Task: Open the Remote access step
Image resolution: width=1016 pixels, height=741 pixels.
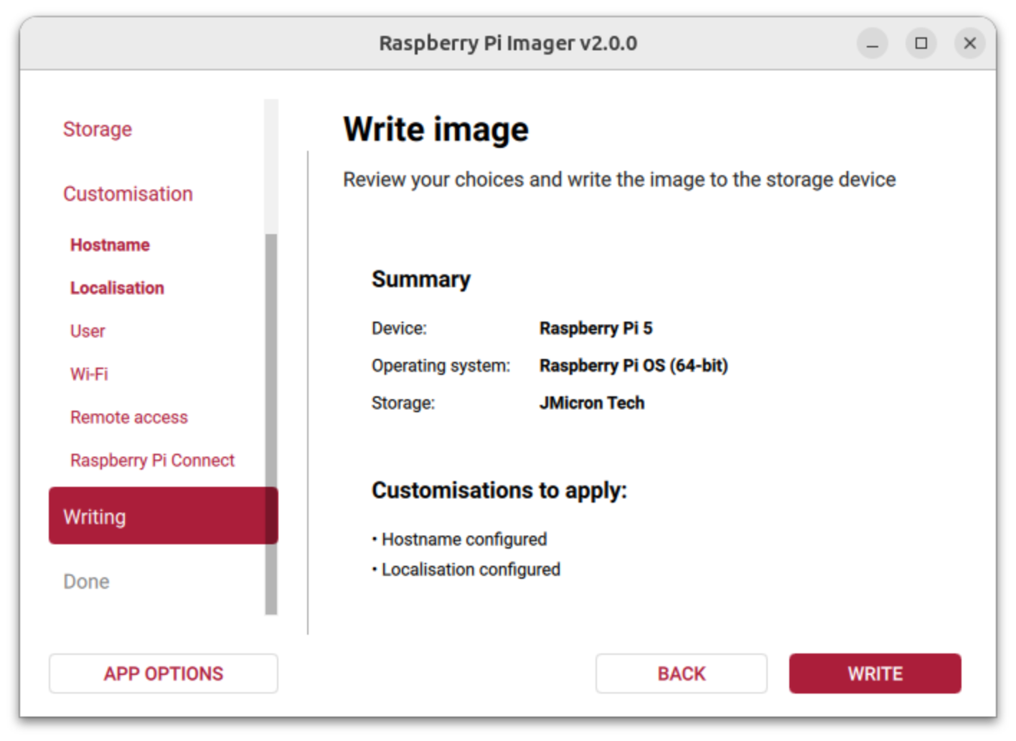Action: [129, 417]
